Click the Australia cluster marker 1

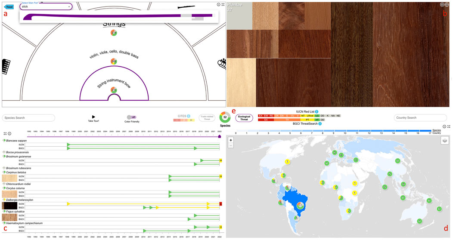(419, 221)
